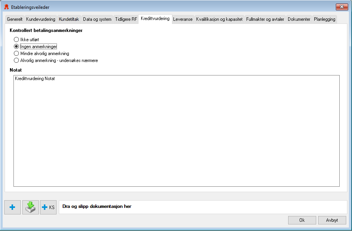
Task: Open the Leveranse tab
Action: click(183, 19)
